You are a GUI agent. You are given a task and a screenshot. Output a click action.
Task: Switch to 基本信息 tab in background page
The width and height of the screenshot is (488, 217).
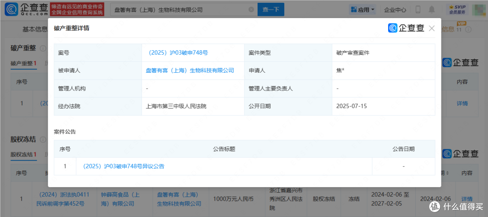click(x=35, y=29)
